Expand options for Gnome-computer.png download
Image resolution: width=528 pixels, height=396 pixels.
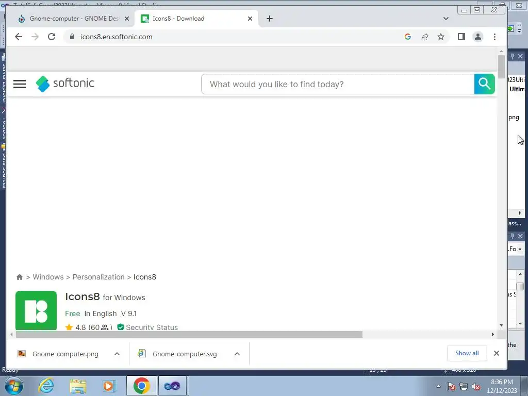[117, 354]
